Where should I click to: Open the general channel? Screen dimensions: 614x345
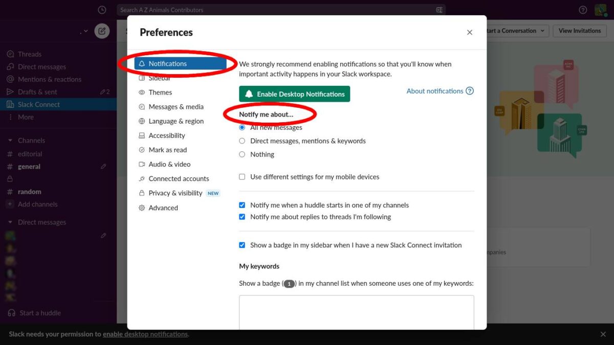pos(29,167)
